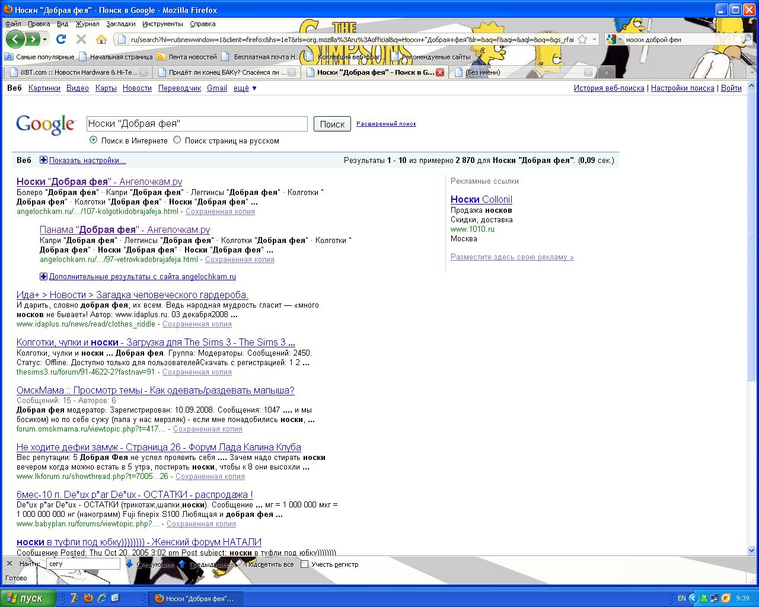
Task: Go back with the green Back arrow
Action: coord(15,39)
